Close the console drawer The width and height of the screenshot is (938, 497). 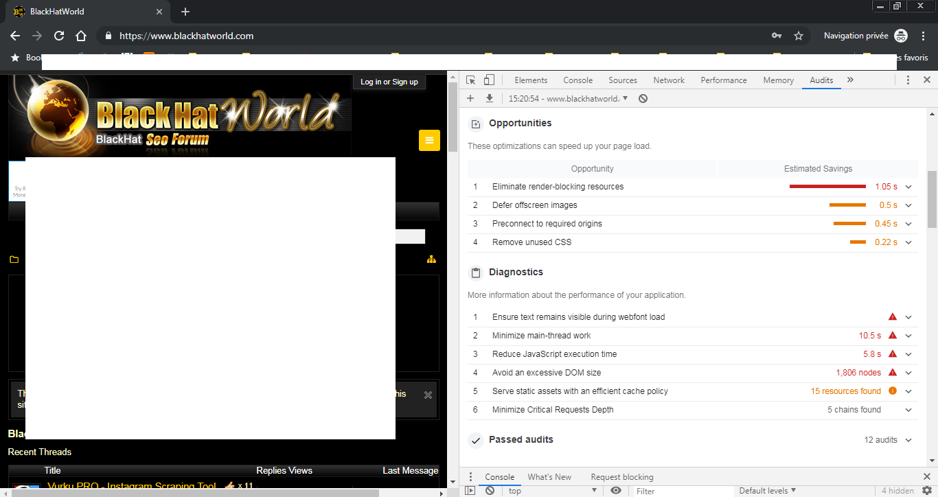click(926, 477)
